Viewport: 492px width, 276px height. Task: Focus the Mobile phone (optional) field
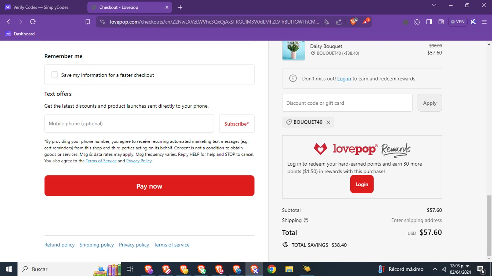pos(129,123)
